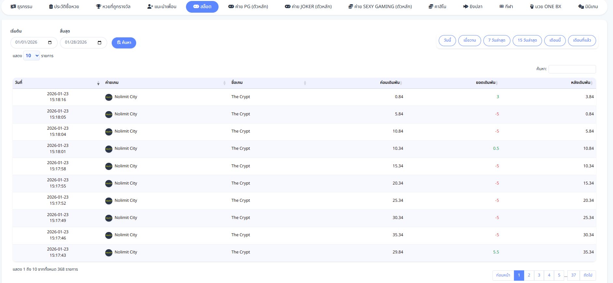Open the คาสิโน casino menu item
This screenshot has width=613, height=283.
(437, 6)
